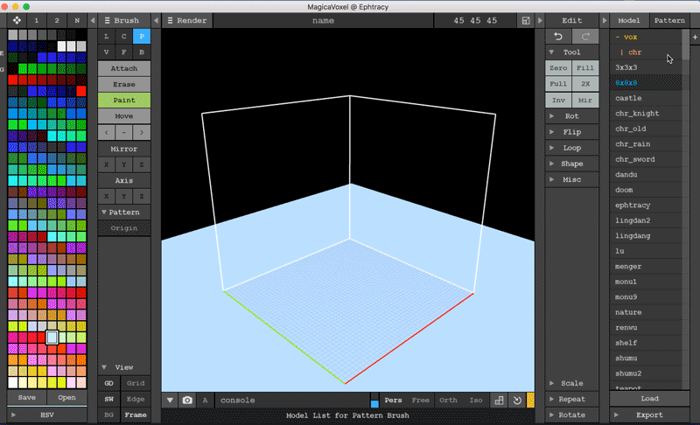Click the Load button
This screenshot has height=425, width=700.
[x=649, y=398]
